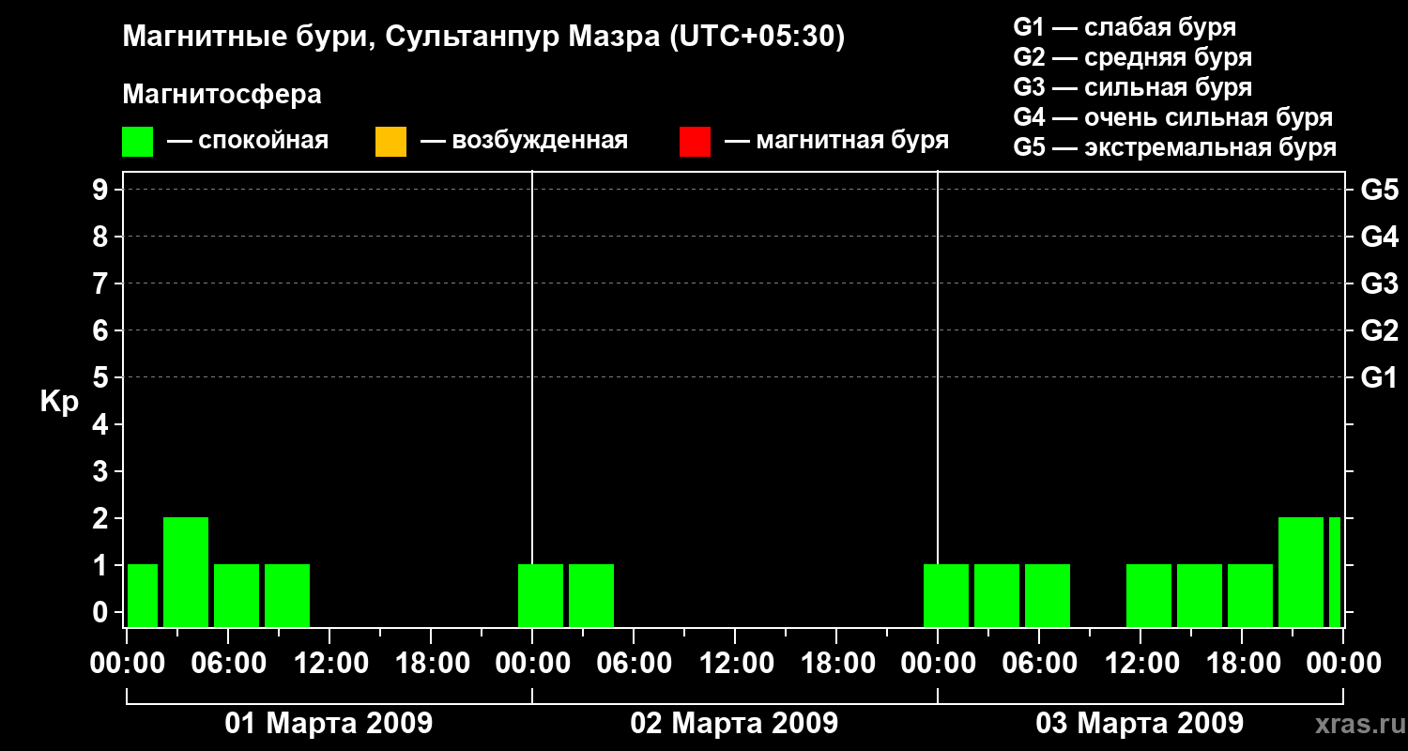Select the tallest green bar on 01 Марта
The height and width of the screenshot is (751, 1408).
(x=186, y=572)
